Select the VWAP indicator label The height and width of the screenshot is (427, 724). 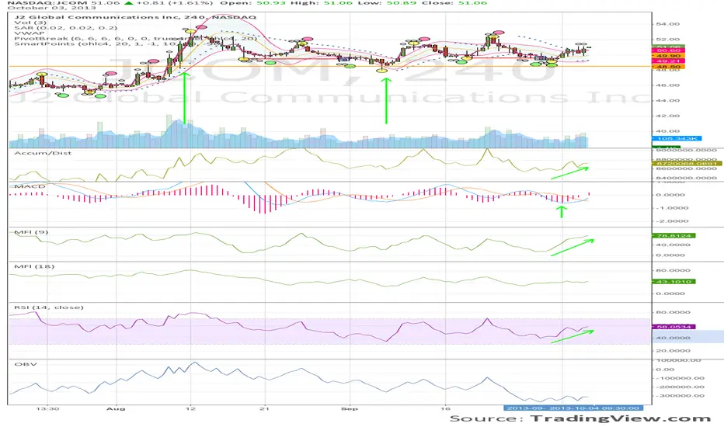[29, 33]
